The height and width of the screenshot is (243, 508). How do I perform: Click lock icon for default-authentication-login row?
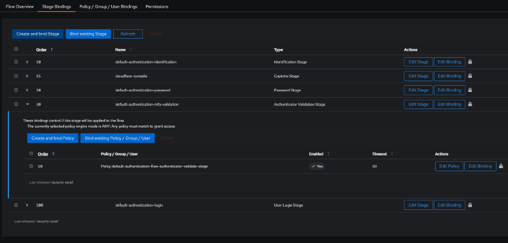point(470,205)
